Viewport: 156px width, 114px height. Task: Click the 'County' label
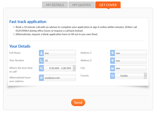click(x=85, y=75)
